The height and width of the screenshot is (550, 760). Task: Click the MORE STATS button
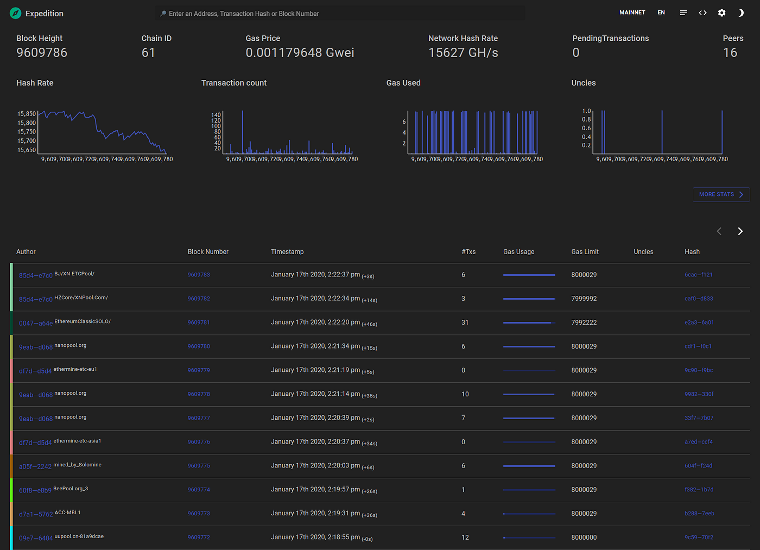(721, 194)
